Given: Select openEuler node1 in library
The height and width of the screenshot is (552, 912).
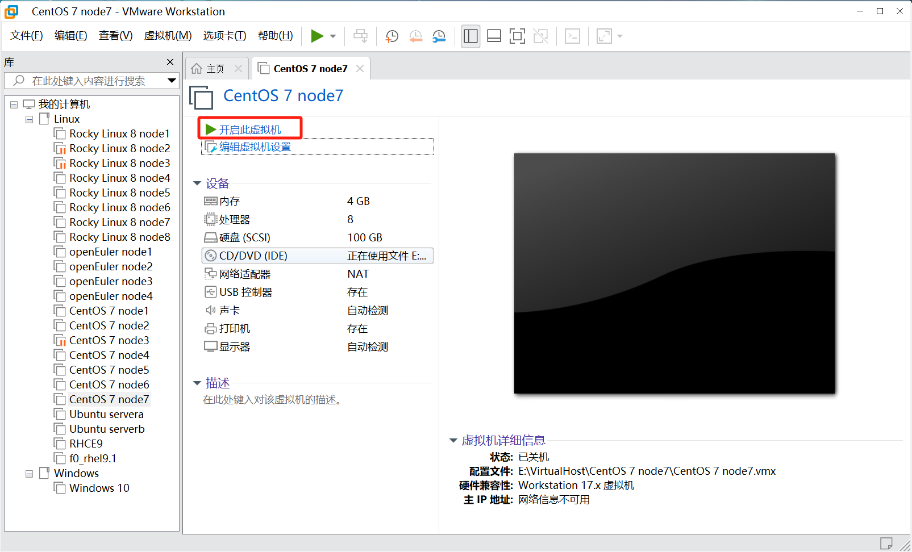Looking at the screenshot, I should pos(110,252).
